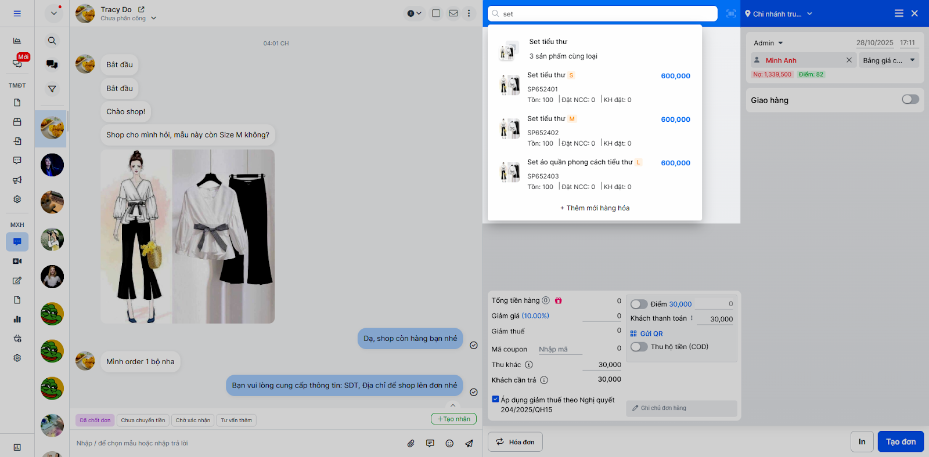The height and width of the screenshot is (457, 929).
Task: Open the left sidebar hamburger menu
Action: click(x=17, y=13)
